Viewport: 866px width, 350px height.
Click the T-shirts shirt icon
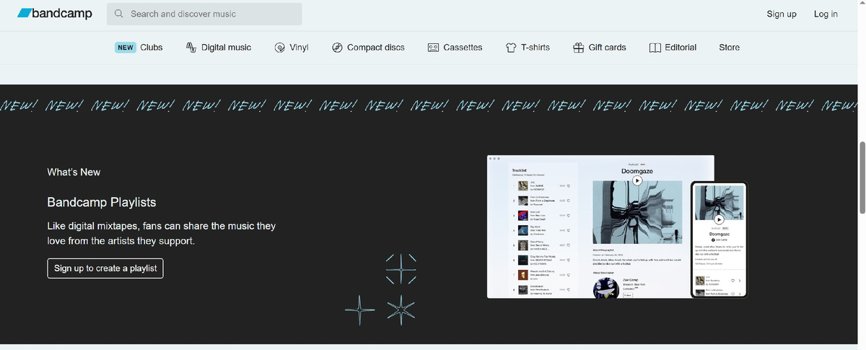tap(511, 48)
